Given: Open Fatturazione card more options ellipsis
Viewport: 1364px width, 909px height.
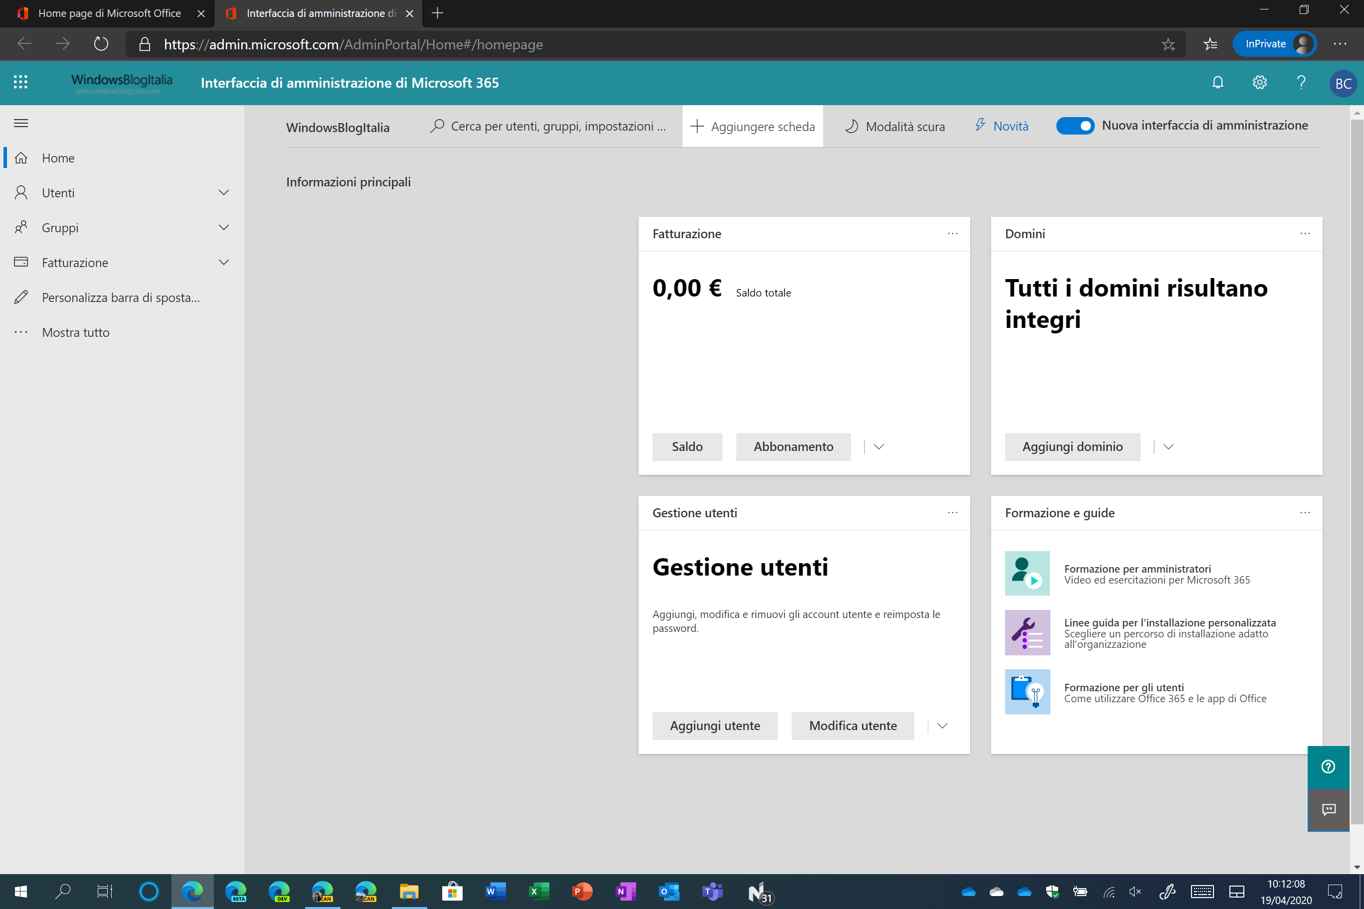Looking at the screenshot, I should coord(952,234).
